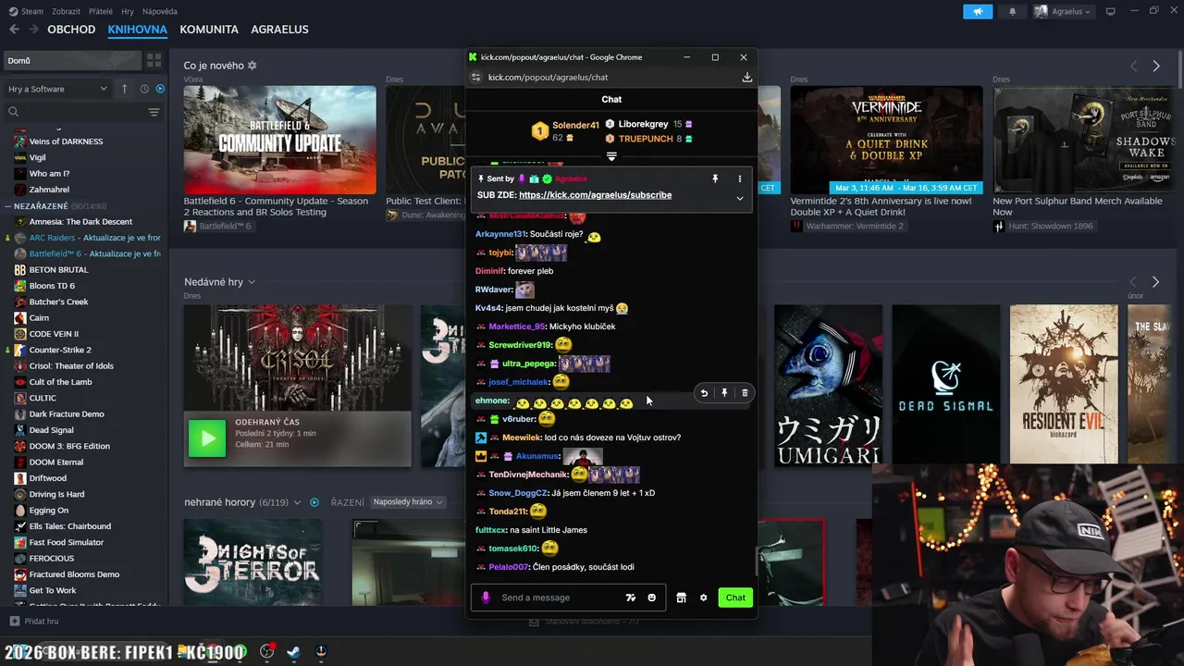
Task: Toggle collections grid view in Steam sidebar
Action: 154,60
